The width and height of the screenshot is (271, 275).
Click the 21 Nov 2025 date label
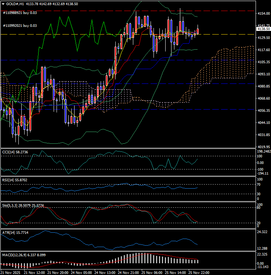point(11,273)
